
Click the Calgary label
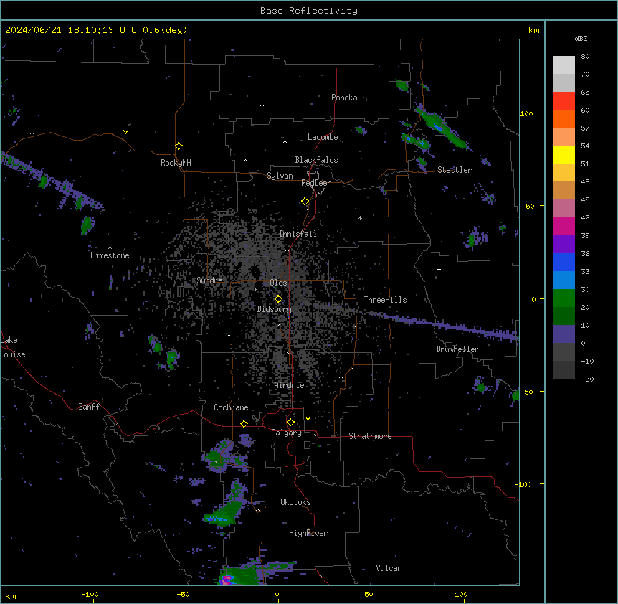(x=287, y=433)
